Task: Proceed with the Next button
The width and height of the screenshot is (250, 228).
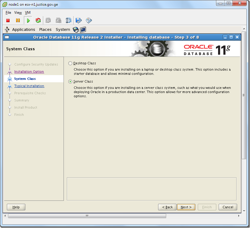Action: [186, 207]
